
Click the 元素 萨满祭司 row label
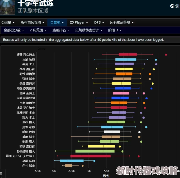25,98
